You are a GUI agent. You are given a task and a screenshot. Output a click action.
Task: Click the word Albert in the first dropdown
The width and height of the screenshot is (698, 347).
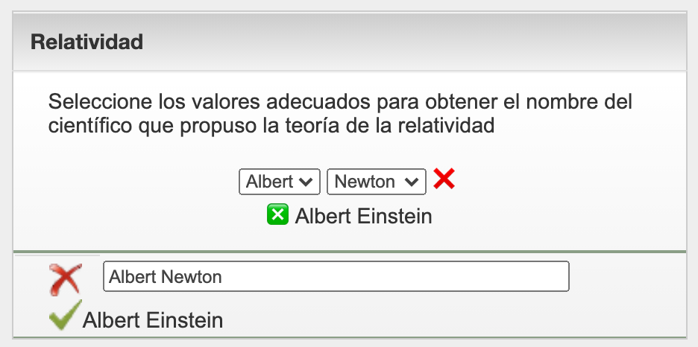click(x=270, y=182)
